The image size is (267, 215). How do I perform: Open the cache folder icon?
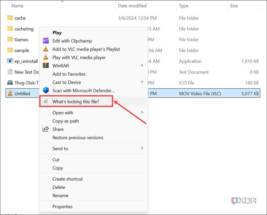point(9,18)
